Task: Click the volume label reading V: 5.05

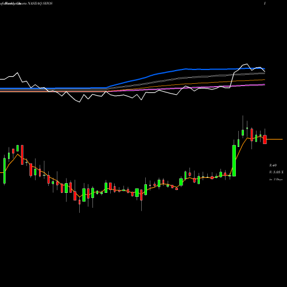Action: [x=276, y=172]
